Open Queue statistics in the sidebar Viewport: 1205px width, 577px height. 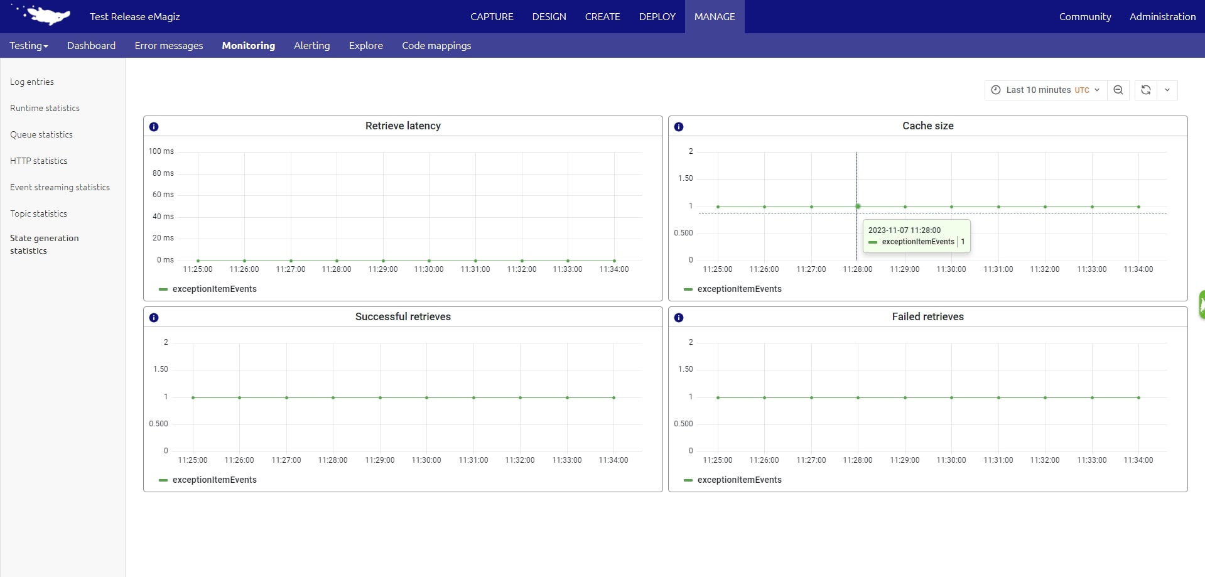pos(41,134)
